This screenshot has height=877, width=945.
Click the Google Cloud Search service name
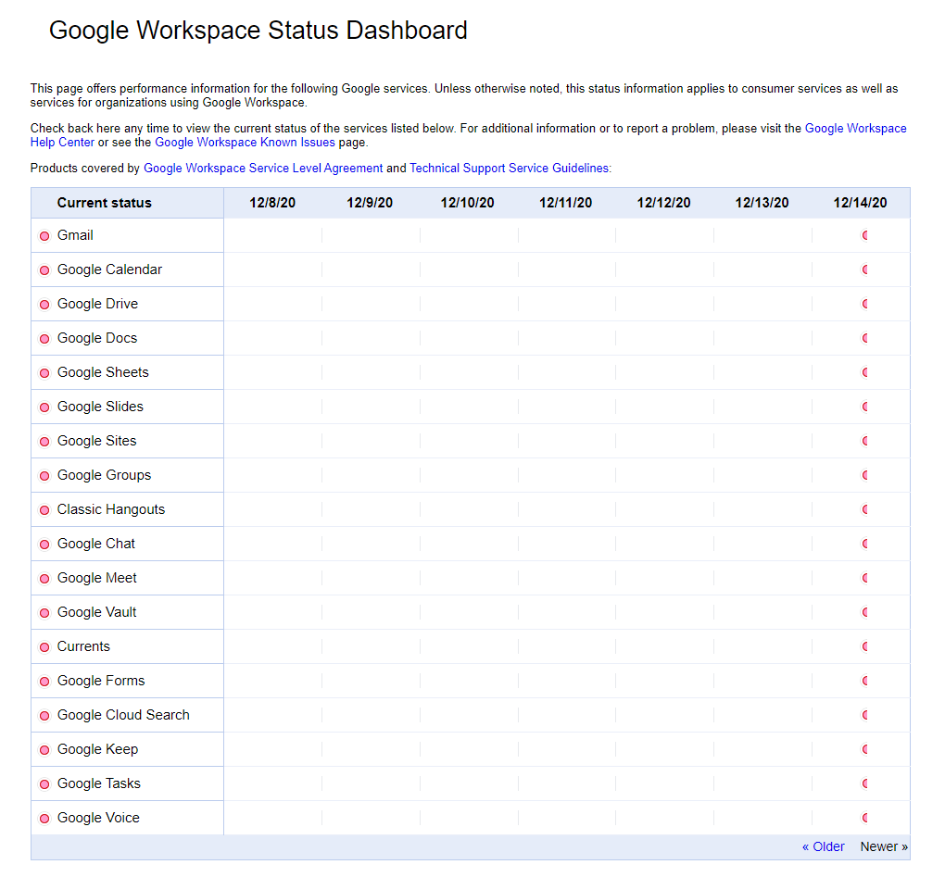click(x=123, y=715)
